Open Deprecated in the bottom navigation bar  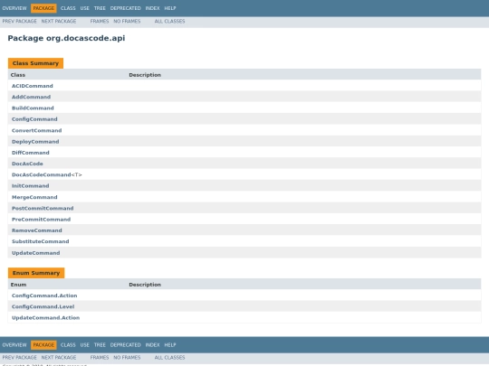coord(125,345)
